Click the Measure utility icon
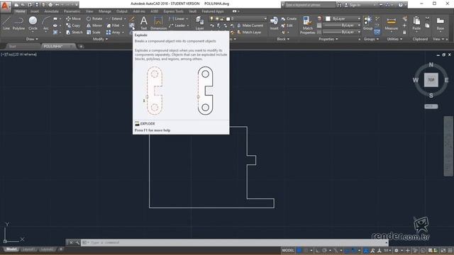 click(391, 23)
